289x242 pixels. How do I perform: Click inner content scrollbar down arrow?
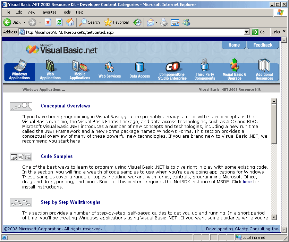coord(274,217)
